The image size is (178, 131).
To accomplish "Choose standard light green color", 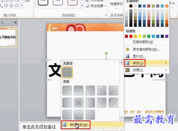I will (144, 36).
